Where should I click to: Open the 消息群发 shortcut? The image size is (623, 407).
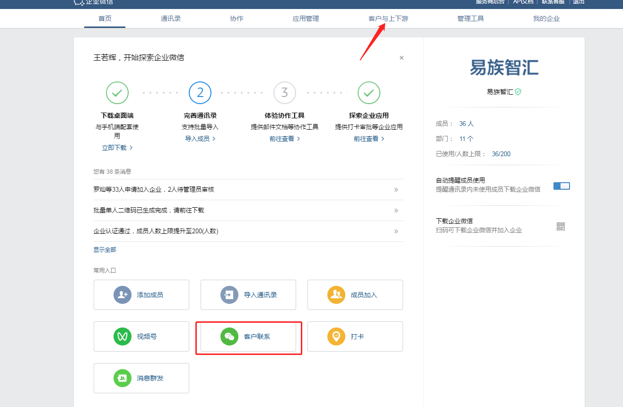pos(141,378)
